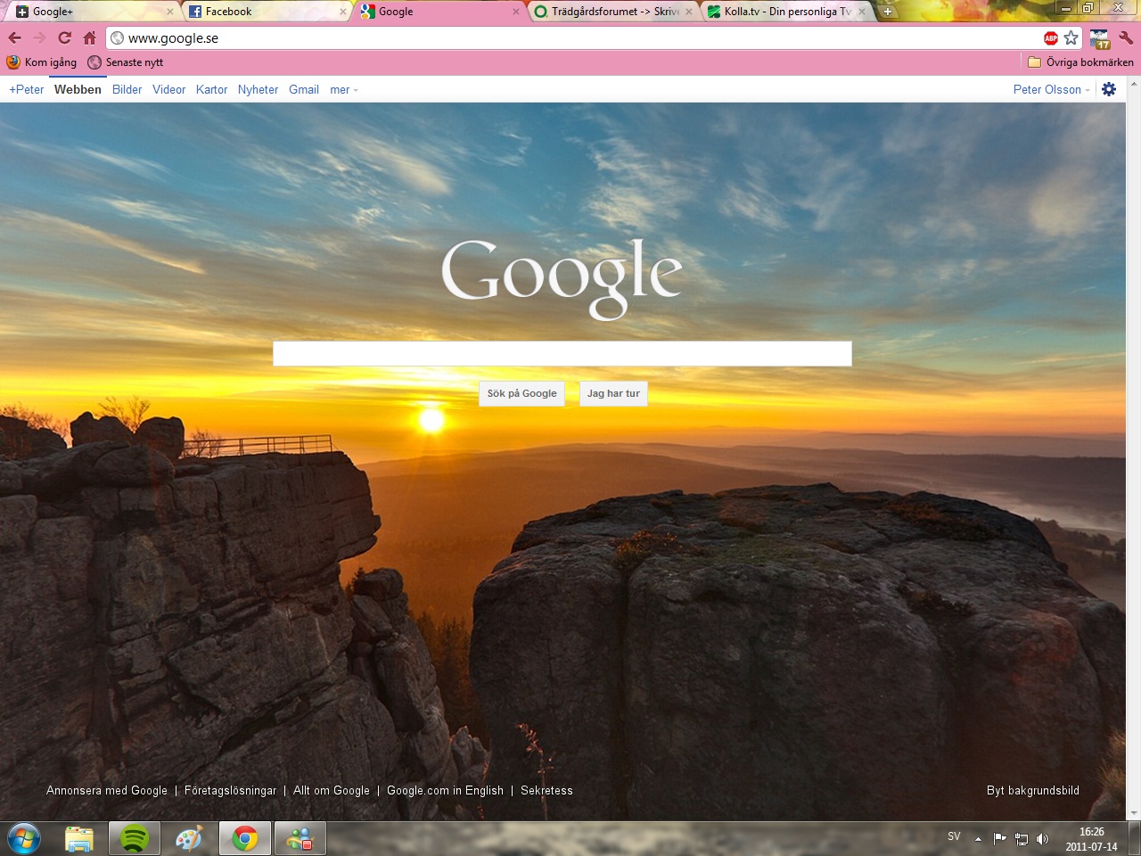
Task: Click the 'Byt bakgrundsbild' link
Action: [1032, 791]
